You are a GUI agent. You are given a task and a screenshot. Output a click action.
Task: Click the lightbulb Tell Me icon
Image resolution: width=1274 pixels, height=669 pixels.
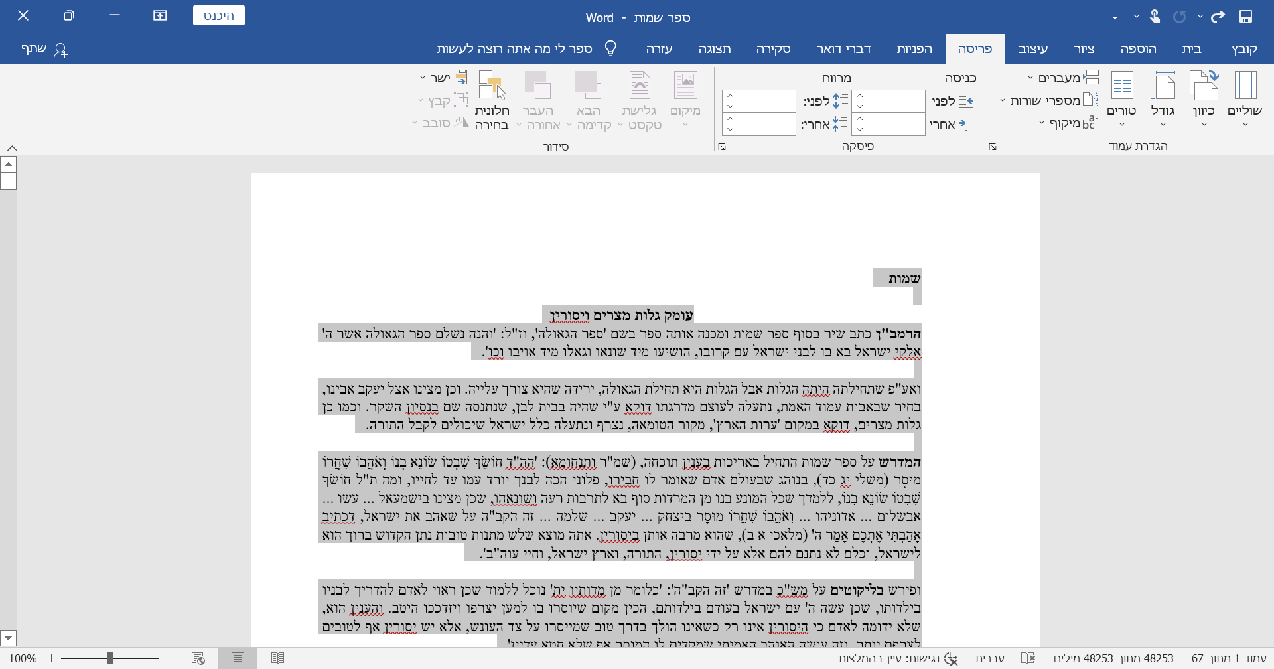(611, 48)
